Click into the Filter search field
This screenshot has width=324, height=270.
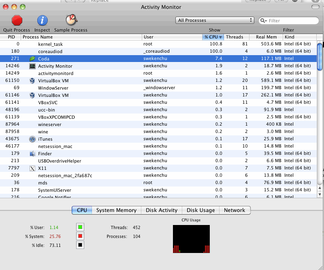(289, 21)
